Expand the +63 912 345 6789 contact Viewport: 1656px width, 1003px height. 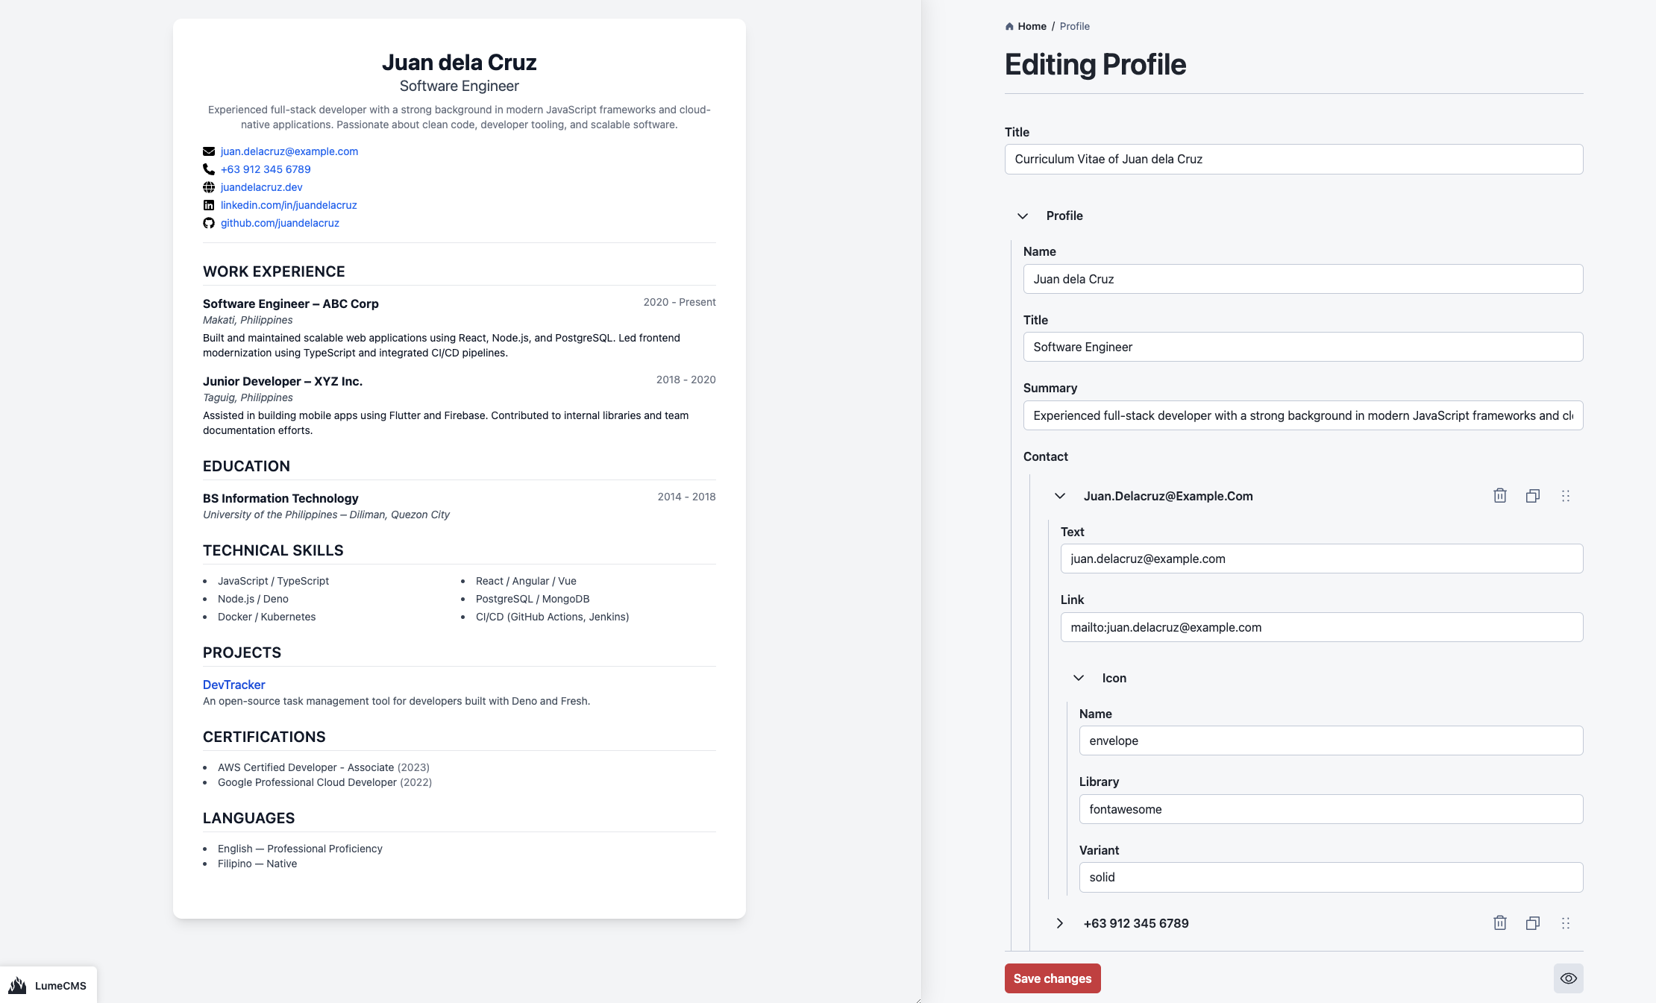click(1060, 923)
